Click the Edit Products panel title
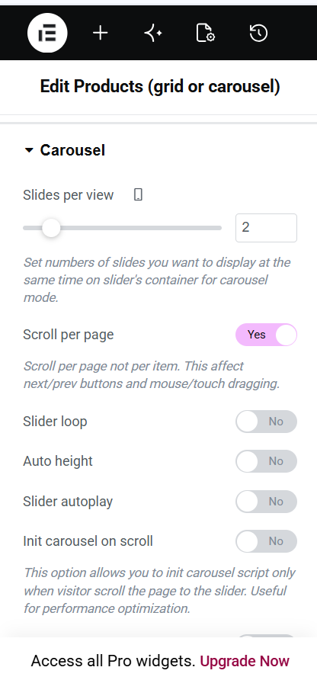Viewport: 317px width, 680px height. pos(160,87)
